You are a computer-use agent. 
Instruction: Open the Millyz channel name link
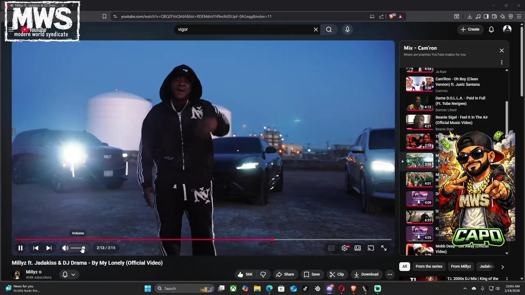[x=32, y=272]
